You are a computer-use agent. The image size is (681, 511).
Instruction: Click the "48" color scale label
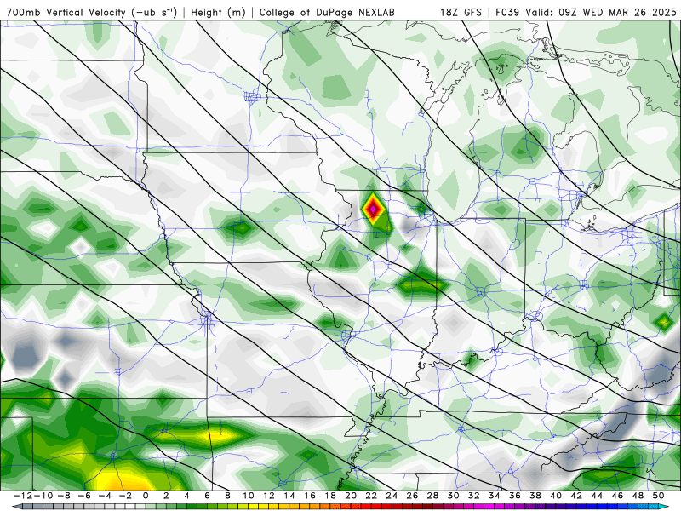coord(638,496)
